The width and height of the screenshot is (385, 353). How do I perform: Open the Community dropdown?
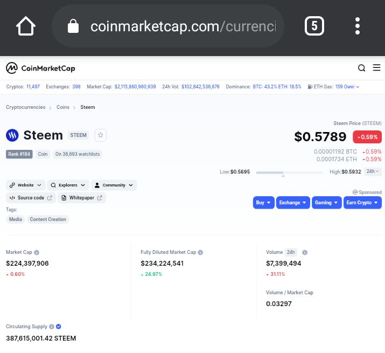pos(114,185)
